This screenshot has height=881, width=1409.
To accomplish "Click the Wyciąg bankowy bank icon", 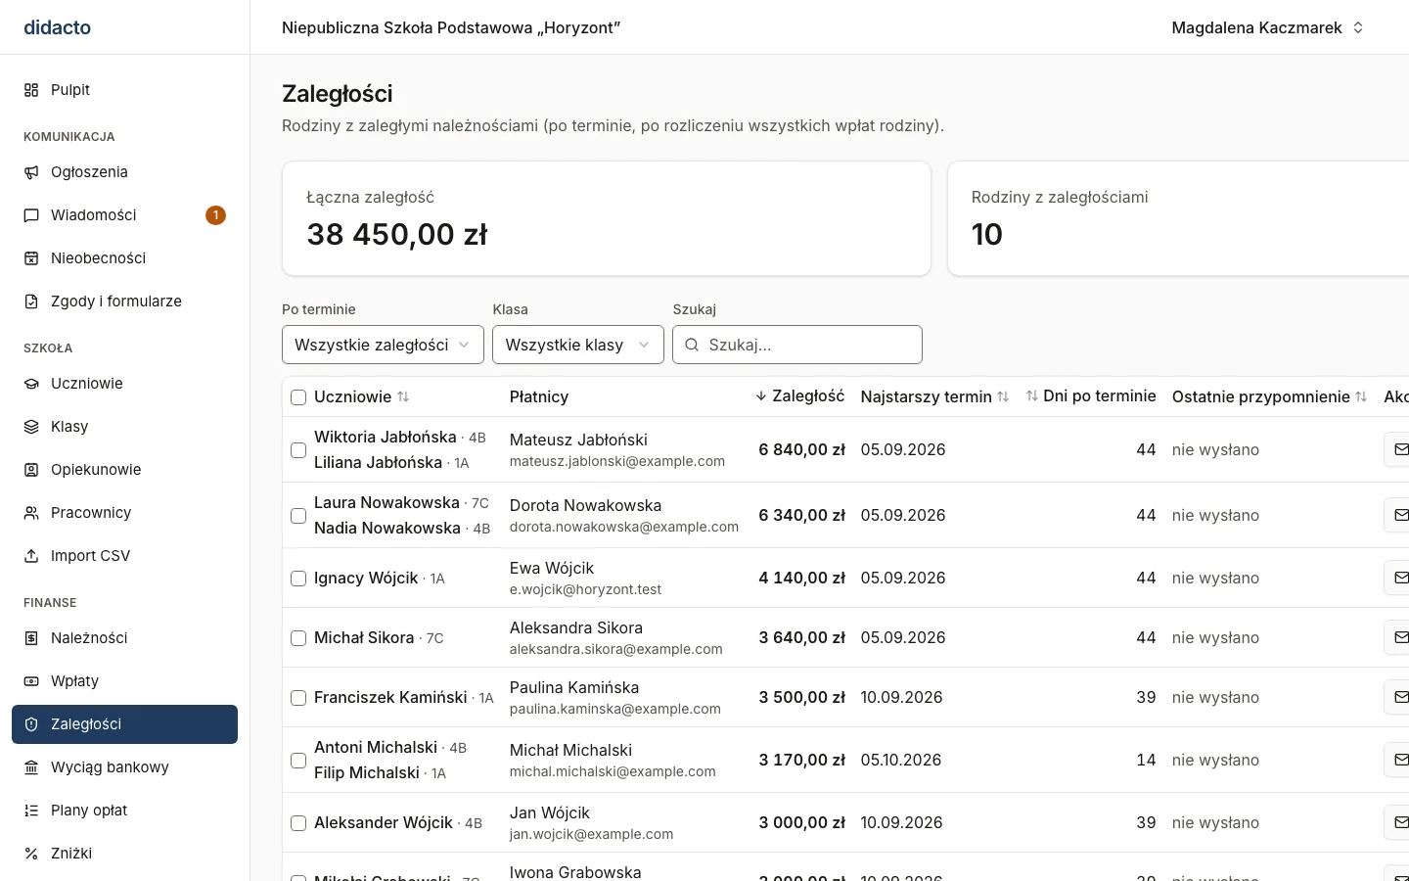I will (31, 767).
